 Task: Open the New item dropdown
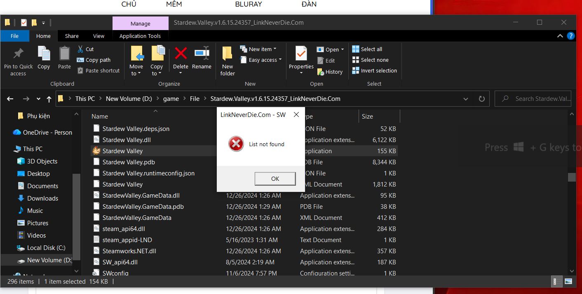click(258, 49)
